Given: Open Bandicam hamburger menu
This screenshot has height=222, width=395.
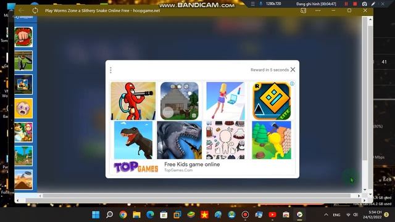Looking at the screenshot, I should pos(252,4).
